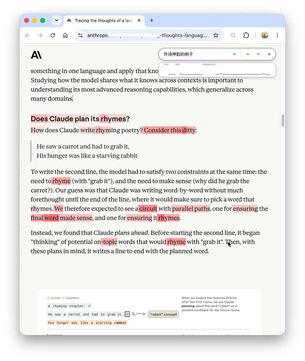
Task: Expand the tab search dropdown
Action: pos(56,20)
